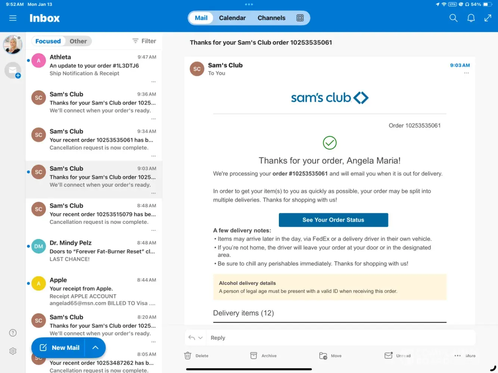The width and height of the screenshot is (498, 373).
Task: Add a new mail account icon
Action: point(13,70)
